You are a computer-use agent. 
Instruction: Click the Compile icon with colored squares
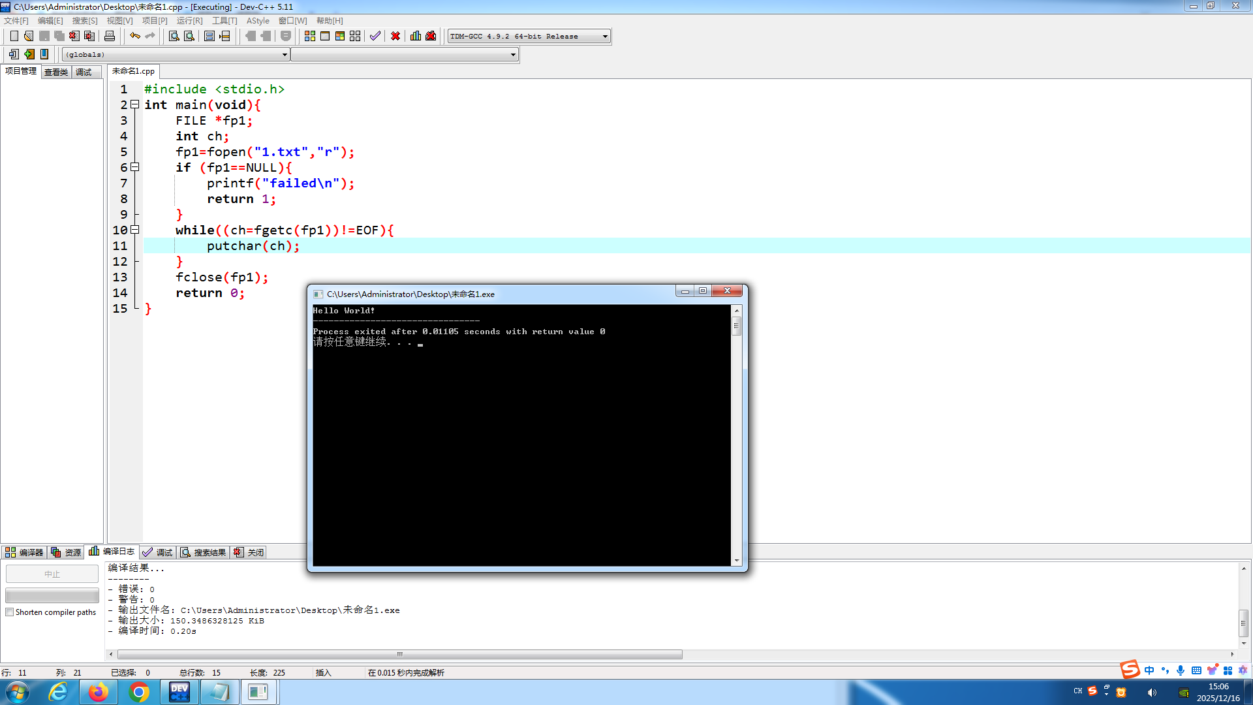tap(310, 36)
